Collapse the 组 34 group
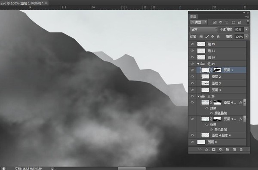This screenshot has width=258, height=170. [198, 64]
